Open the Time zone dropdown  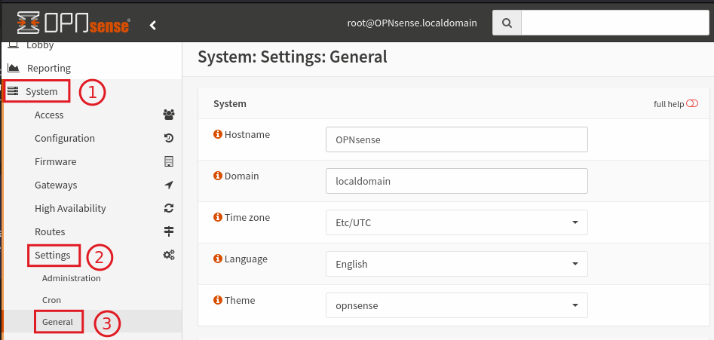click(x=457, y=222)
